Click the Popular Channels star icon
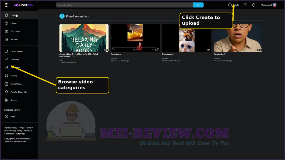Viewport: 285px width, 160px height. pyautogui.click(x=6, y=92)
